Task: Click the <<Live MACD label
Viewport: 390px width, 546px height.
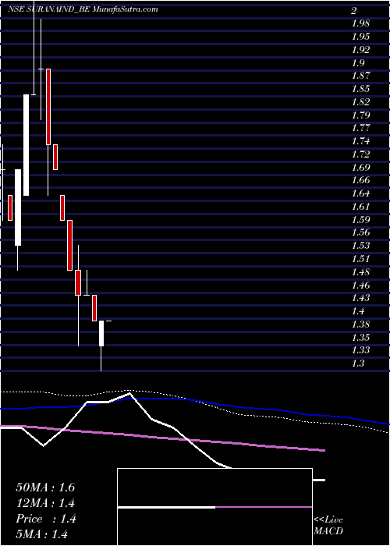Action: pos(328,526)
